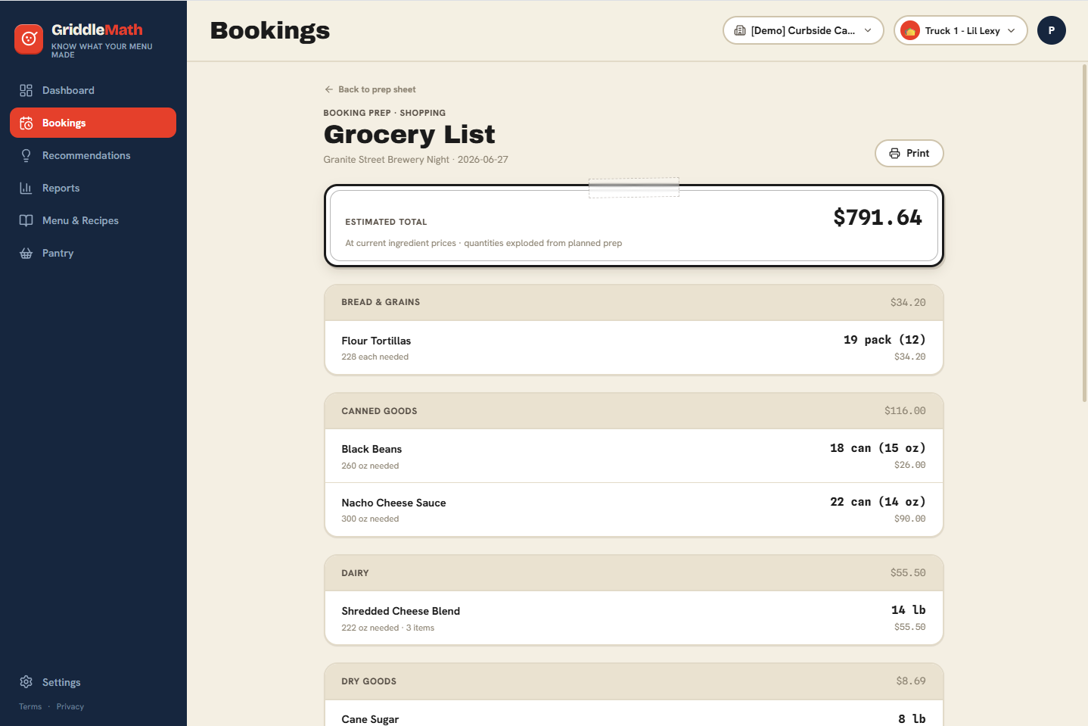Open the Terms link

point(30,706)
